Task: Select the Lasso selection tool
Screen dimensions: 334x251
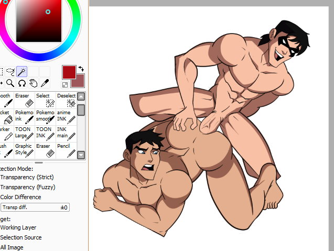Action: click(10, 72)
